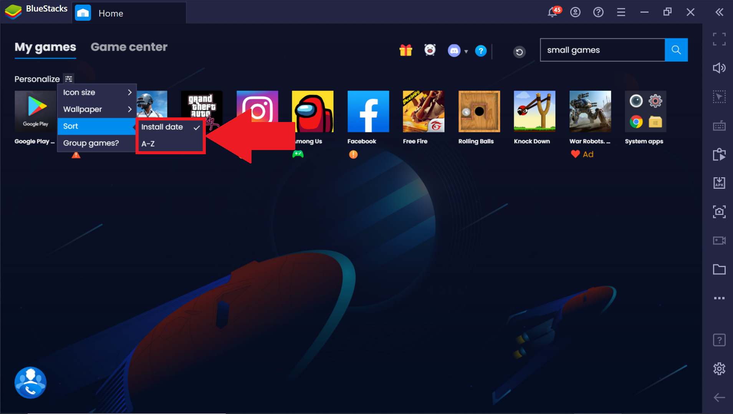The height and width of the screenshot is (414, 733).
Task: Open the media folder icon
Action: 719,269
